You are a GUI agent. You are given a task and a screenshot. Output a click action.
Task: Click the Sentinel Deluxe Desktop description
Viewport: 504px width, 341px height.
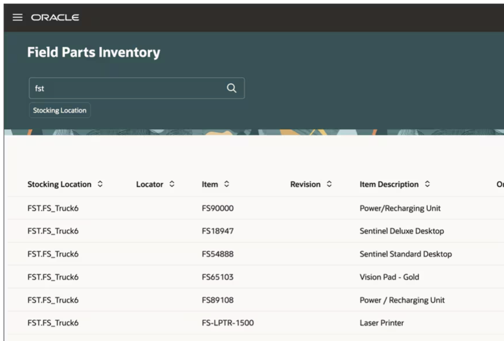(x=401, y=231)
